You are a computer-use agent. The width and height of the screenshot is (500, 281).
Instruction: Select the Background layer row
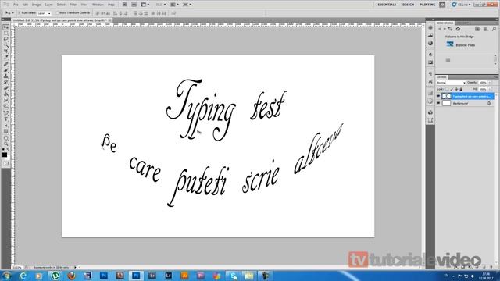pyautogui.click(x=465, y=103)
